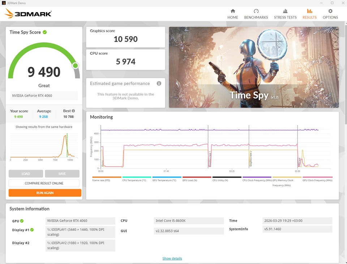Click the SystemInfo version v5.91.1460
This screenshot has height=264, width=347.
297,229
